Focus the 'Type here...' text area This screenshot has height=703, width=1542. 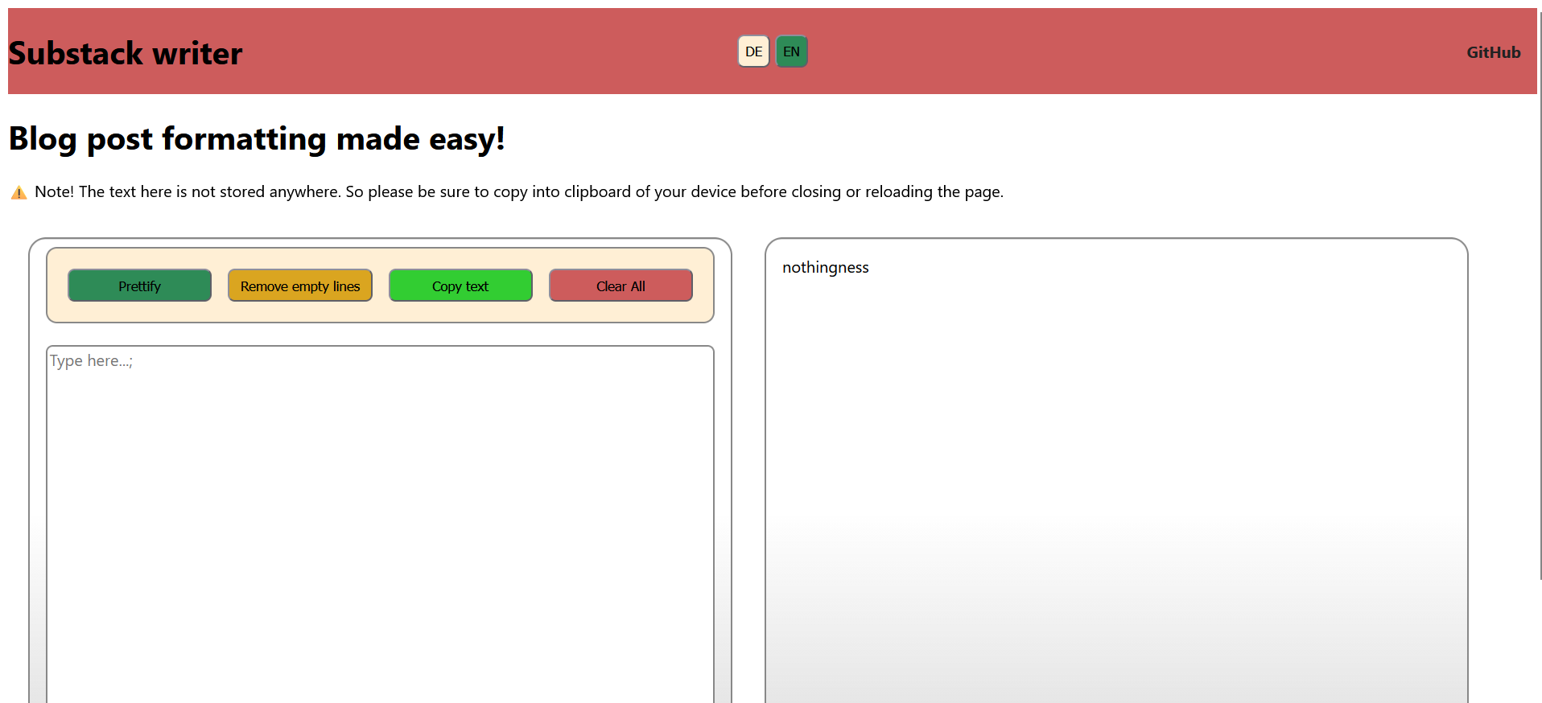[x=380, y=524]
